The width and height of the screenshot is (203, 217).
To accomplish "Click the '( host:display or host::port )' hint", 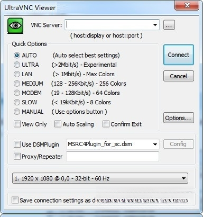I will [x=106, y=35].
